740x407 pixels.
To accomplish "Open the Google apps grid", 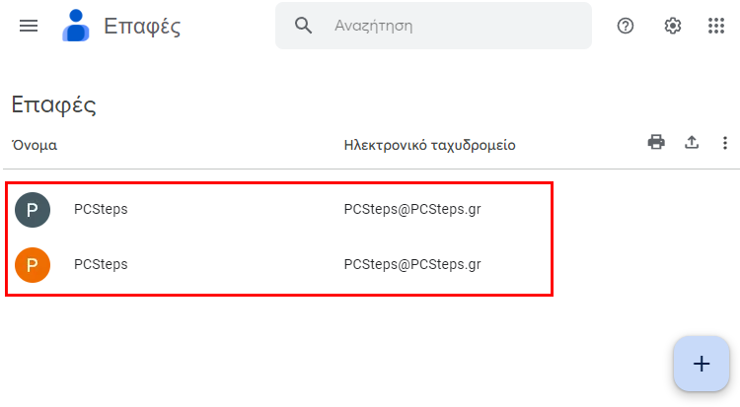I will click(x=716, y=26).
